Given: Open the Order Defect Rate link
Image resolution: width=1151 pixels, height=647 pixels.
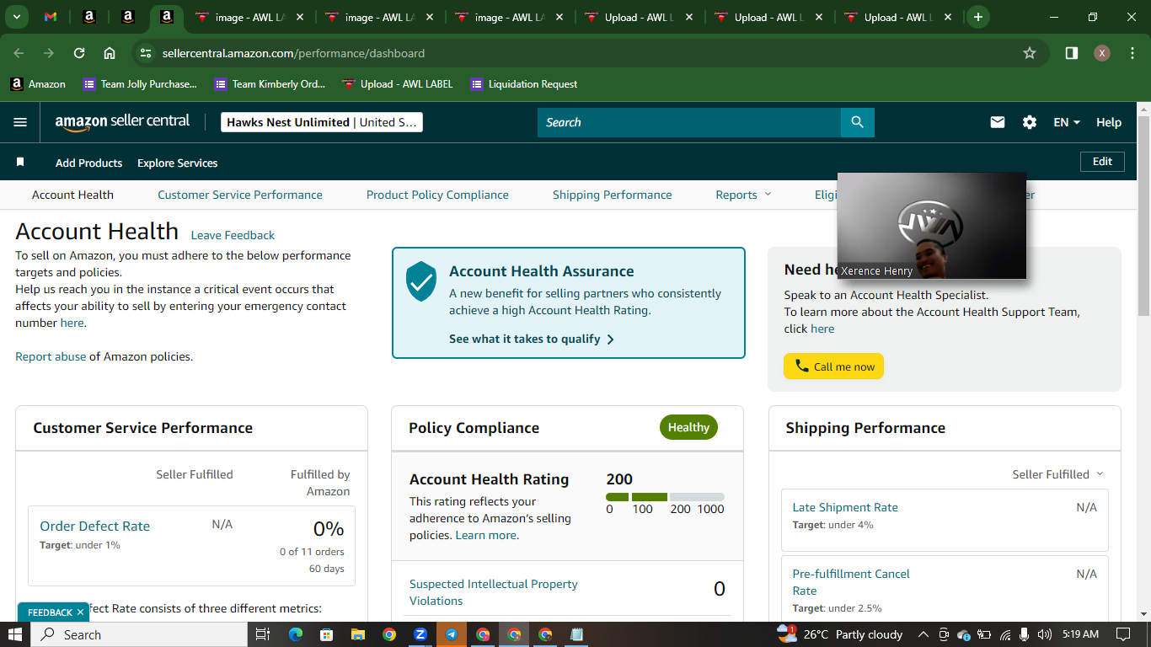Looking at the screenshot, I should point(94,526).
